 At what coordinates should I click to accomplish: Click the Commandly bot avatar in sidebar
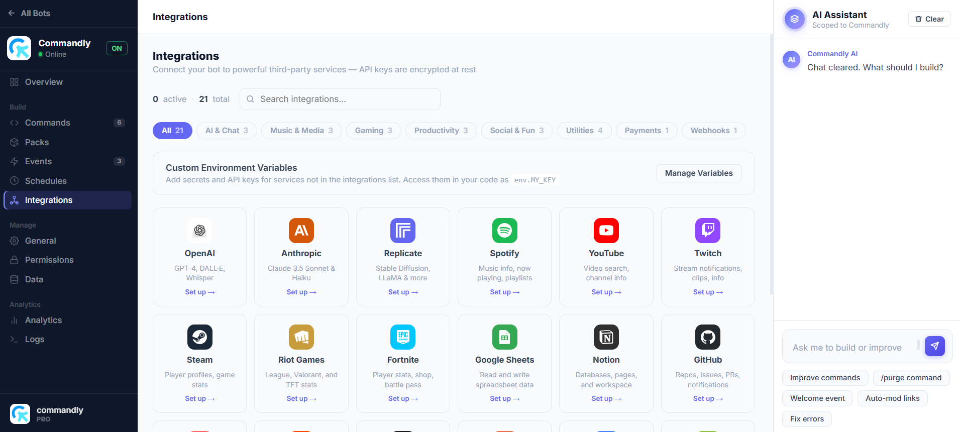(19, 48)
